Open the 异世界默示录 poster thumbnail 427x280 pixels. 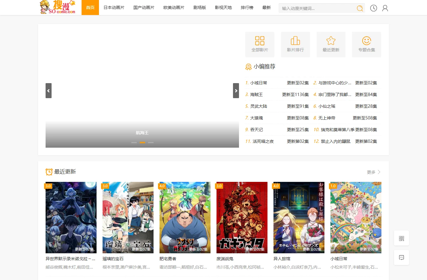(x=71, y=218)
